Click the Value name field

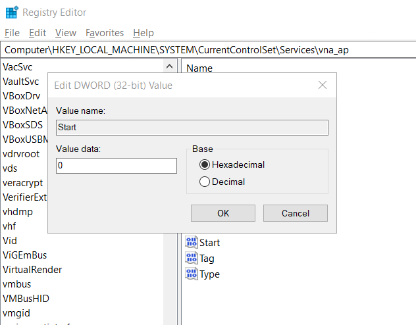click(x=192, y=128)
